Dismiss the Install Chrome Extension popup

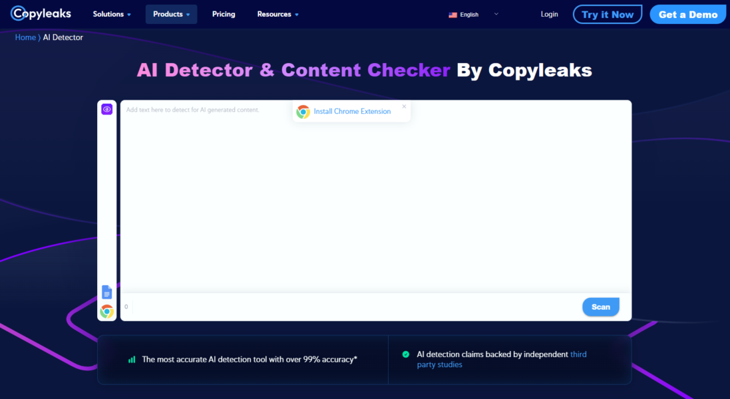click(x=403, y=106)
